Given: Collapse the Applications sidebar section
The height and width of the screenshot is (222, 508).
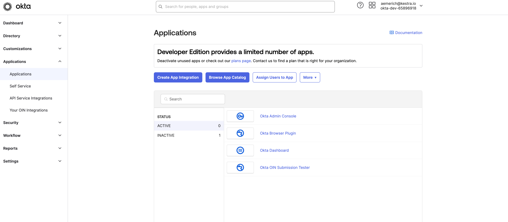Looking at the screenshot, I should click(x=60, y=62).
